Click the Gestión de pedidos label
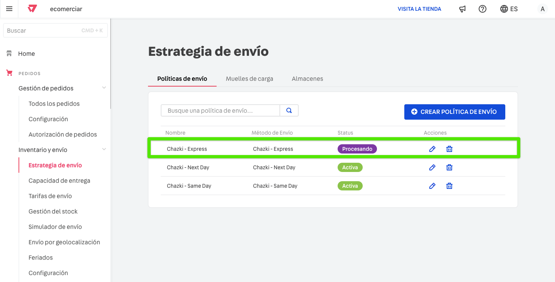Screen dimensions: 555x282 (x=46, y=88)
